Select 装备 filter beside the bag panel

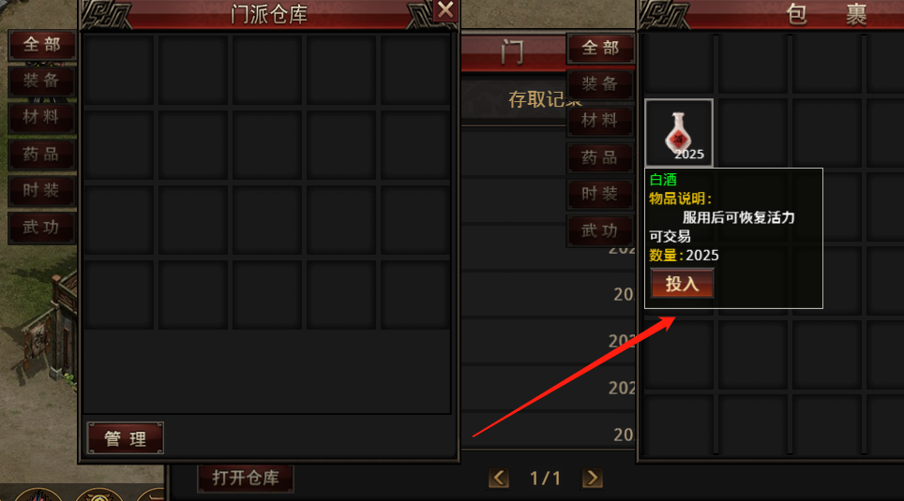click(600, 84)
